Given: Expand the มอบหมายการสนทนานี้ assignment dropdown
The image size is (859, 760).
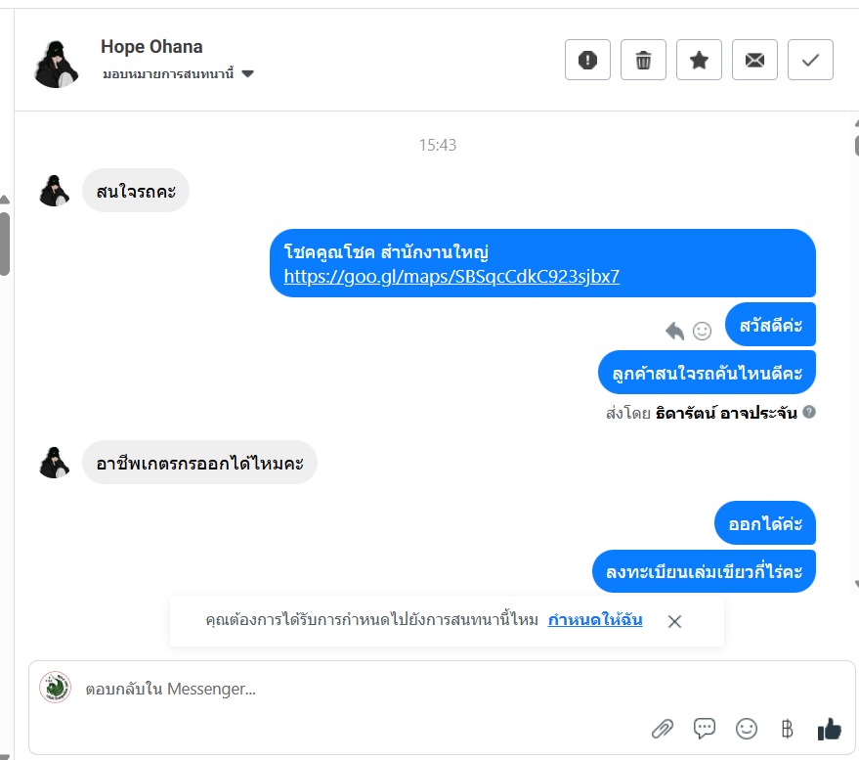Looking at the screenshot, I should [x=247, y=73].
